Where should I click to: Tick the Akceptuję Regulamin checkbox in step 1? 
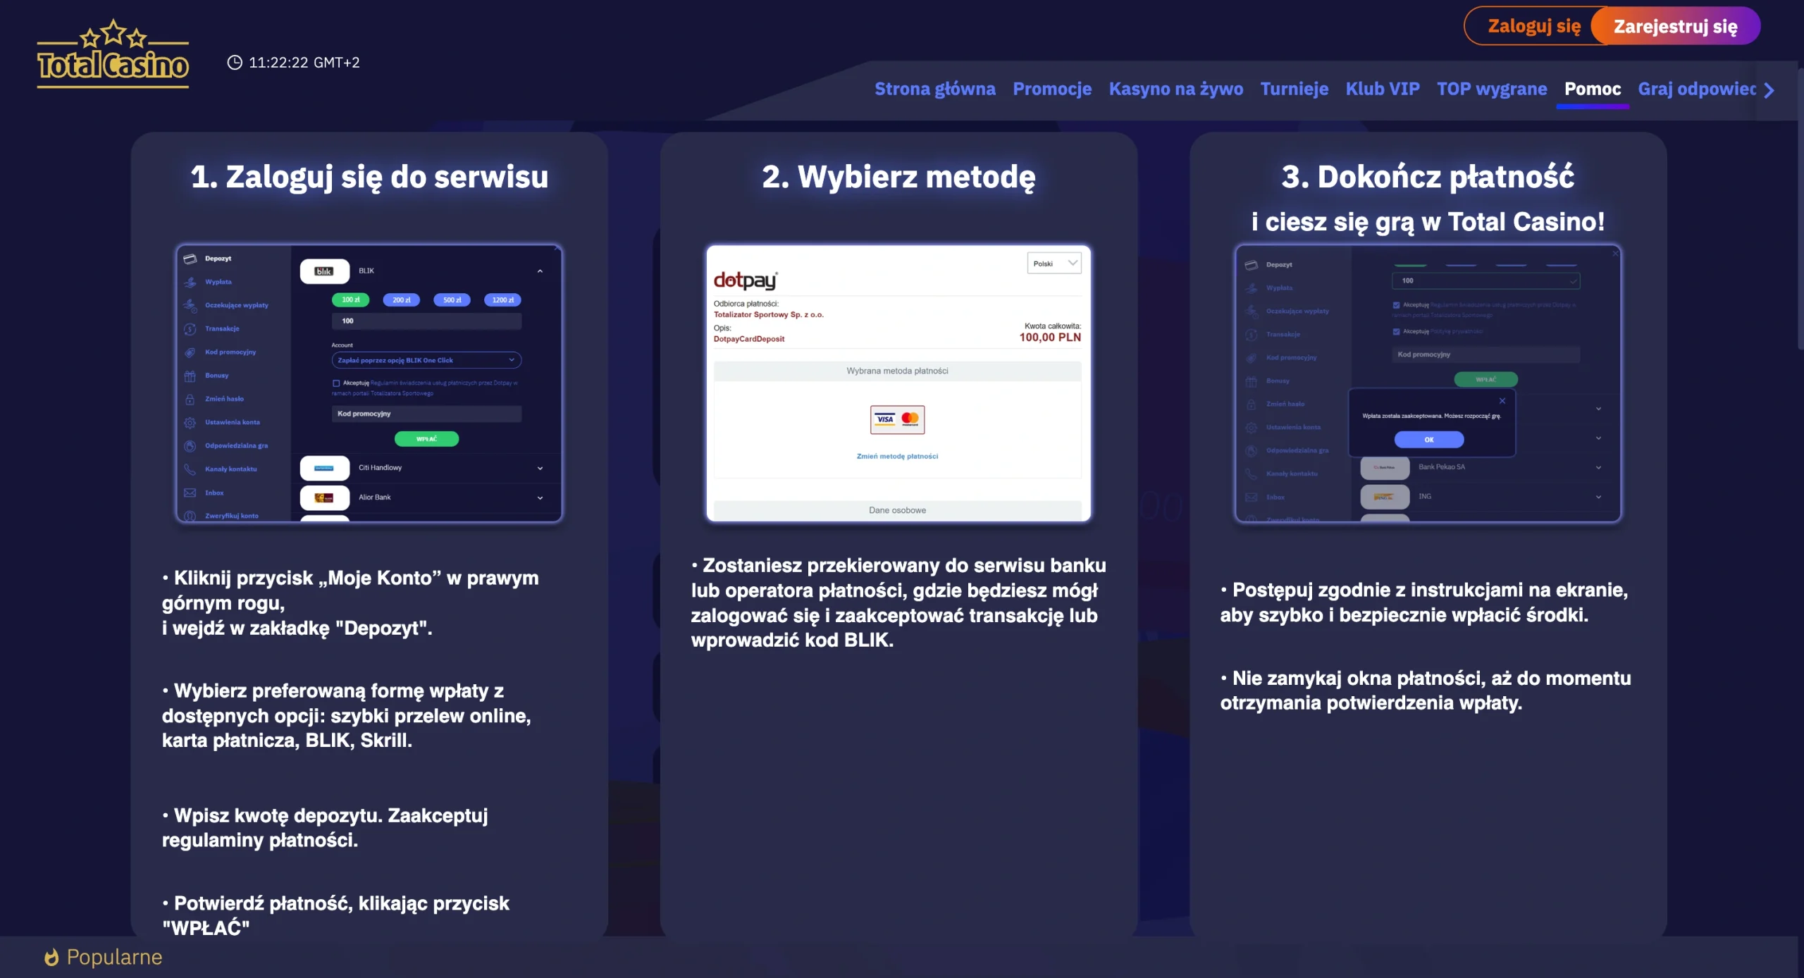[x=336, y=383]
